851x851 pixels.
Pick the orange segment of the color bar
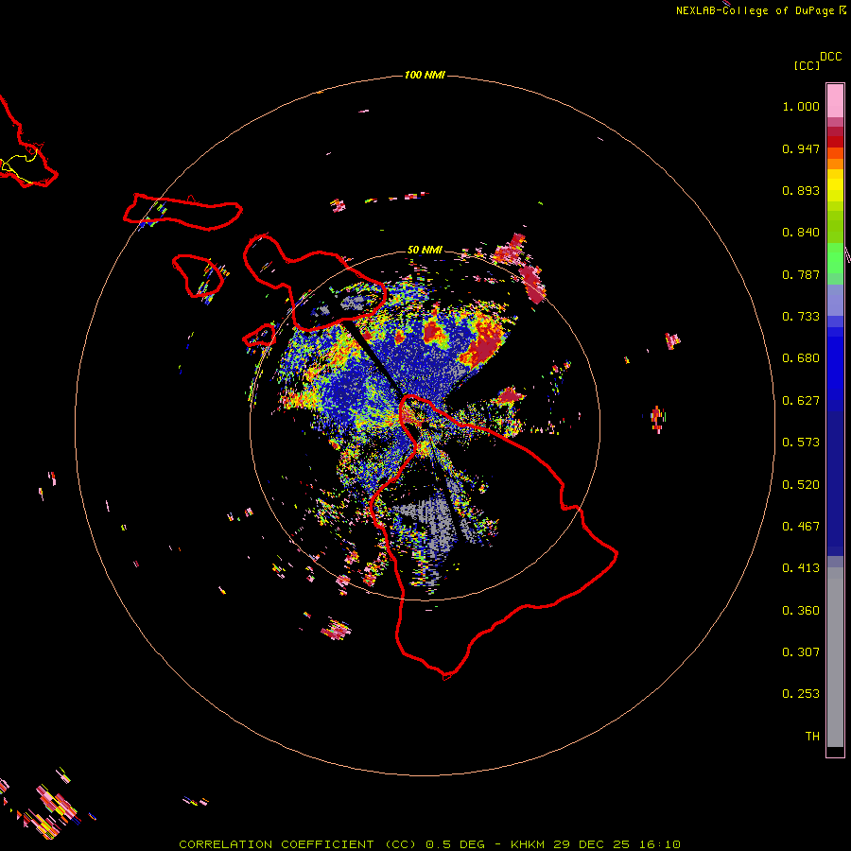coord(835,164)
